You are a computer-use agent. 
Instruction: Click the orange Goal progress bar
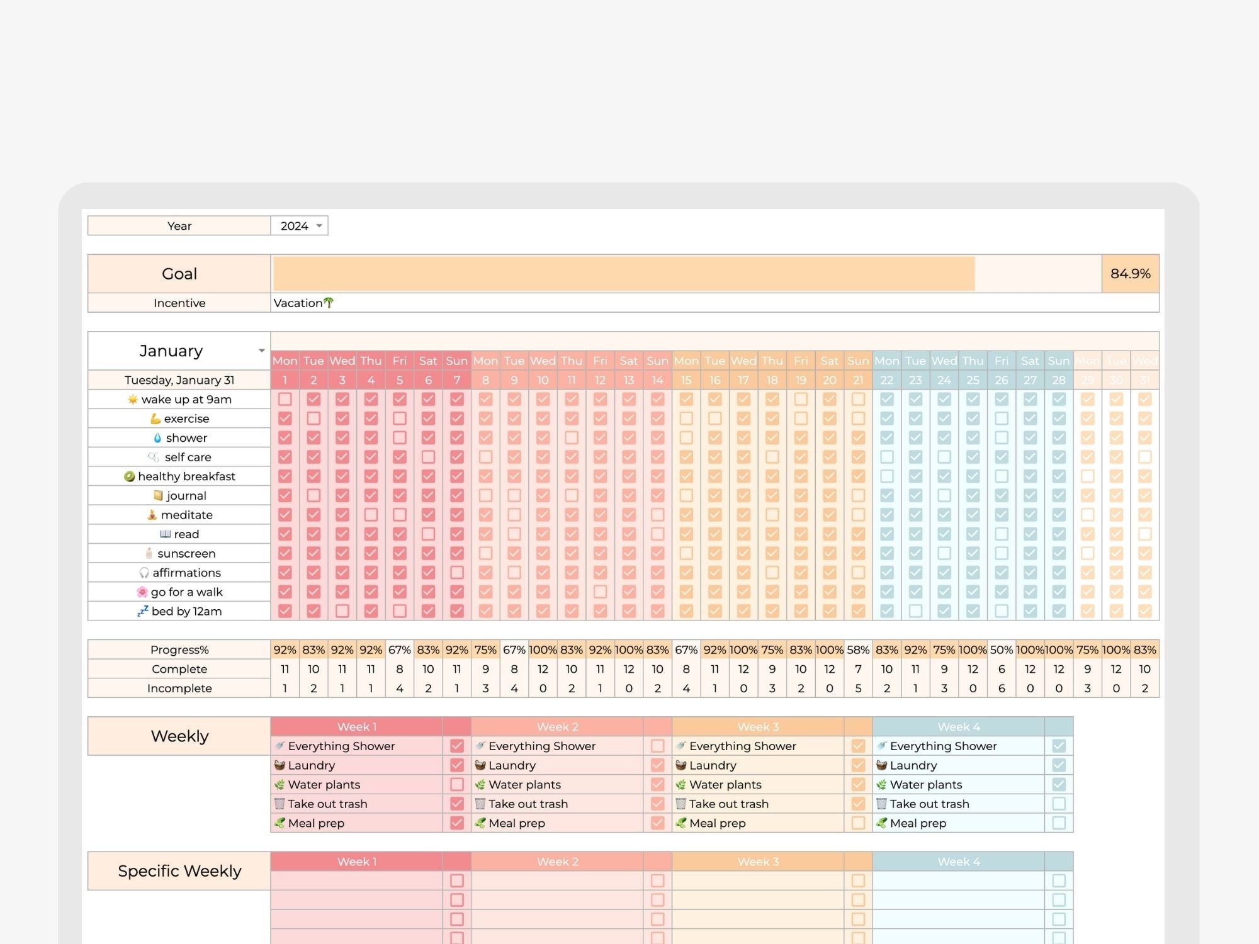[623, 274]
